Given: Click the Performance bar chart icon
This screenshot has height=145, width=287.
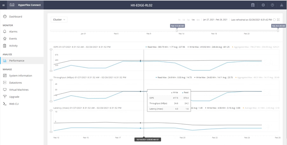Looking at the screenshot, I should pos(5,61).
